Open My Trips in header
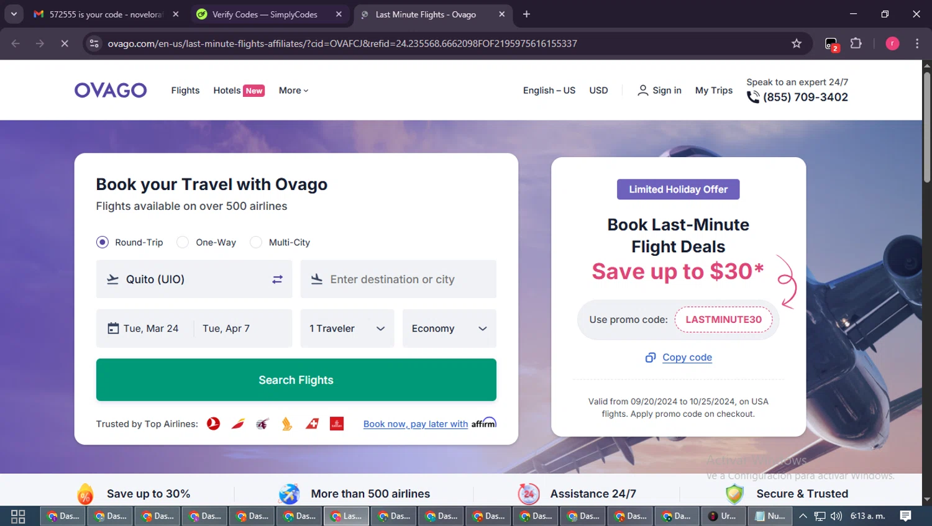Viewport: 932px width, 526px height. (714, 90)
